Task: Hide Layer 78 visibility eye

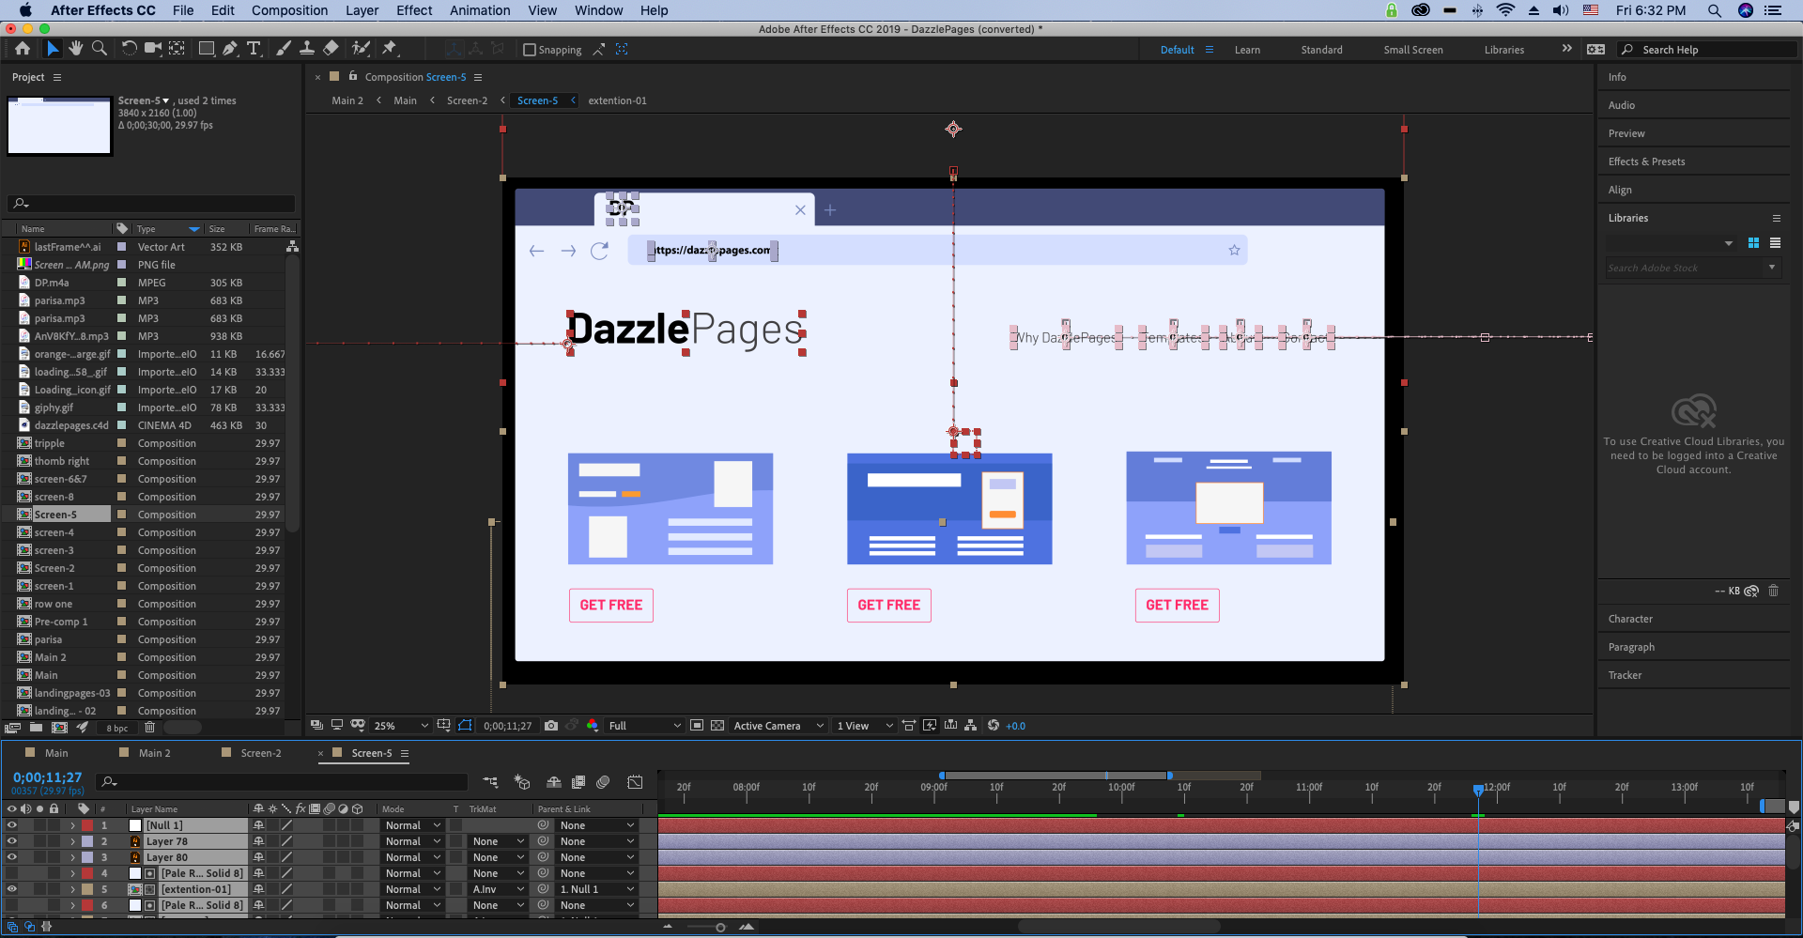Action: tap(12, 841)
